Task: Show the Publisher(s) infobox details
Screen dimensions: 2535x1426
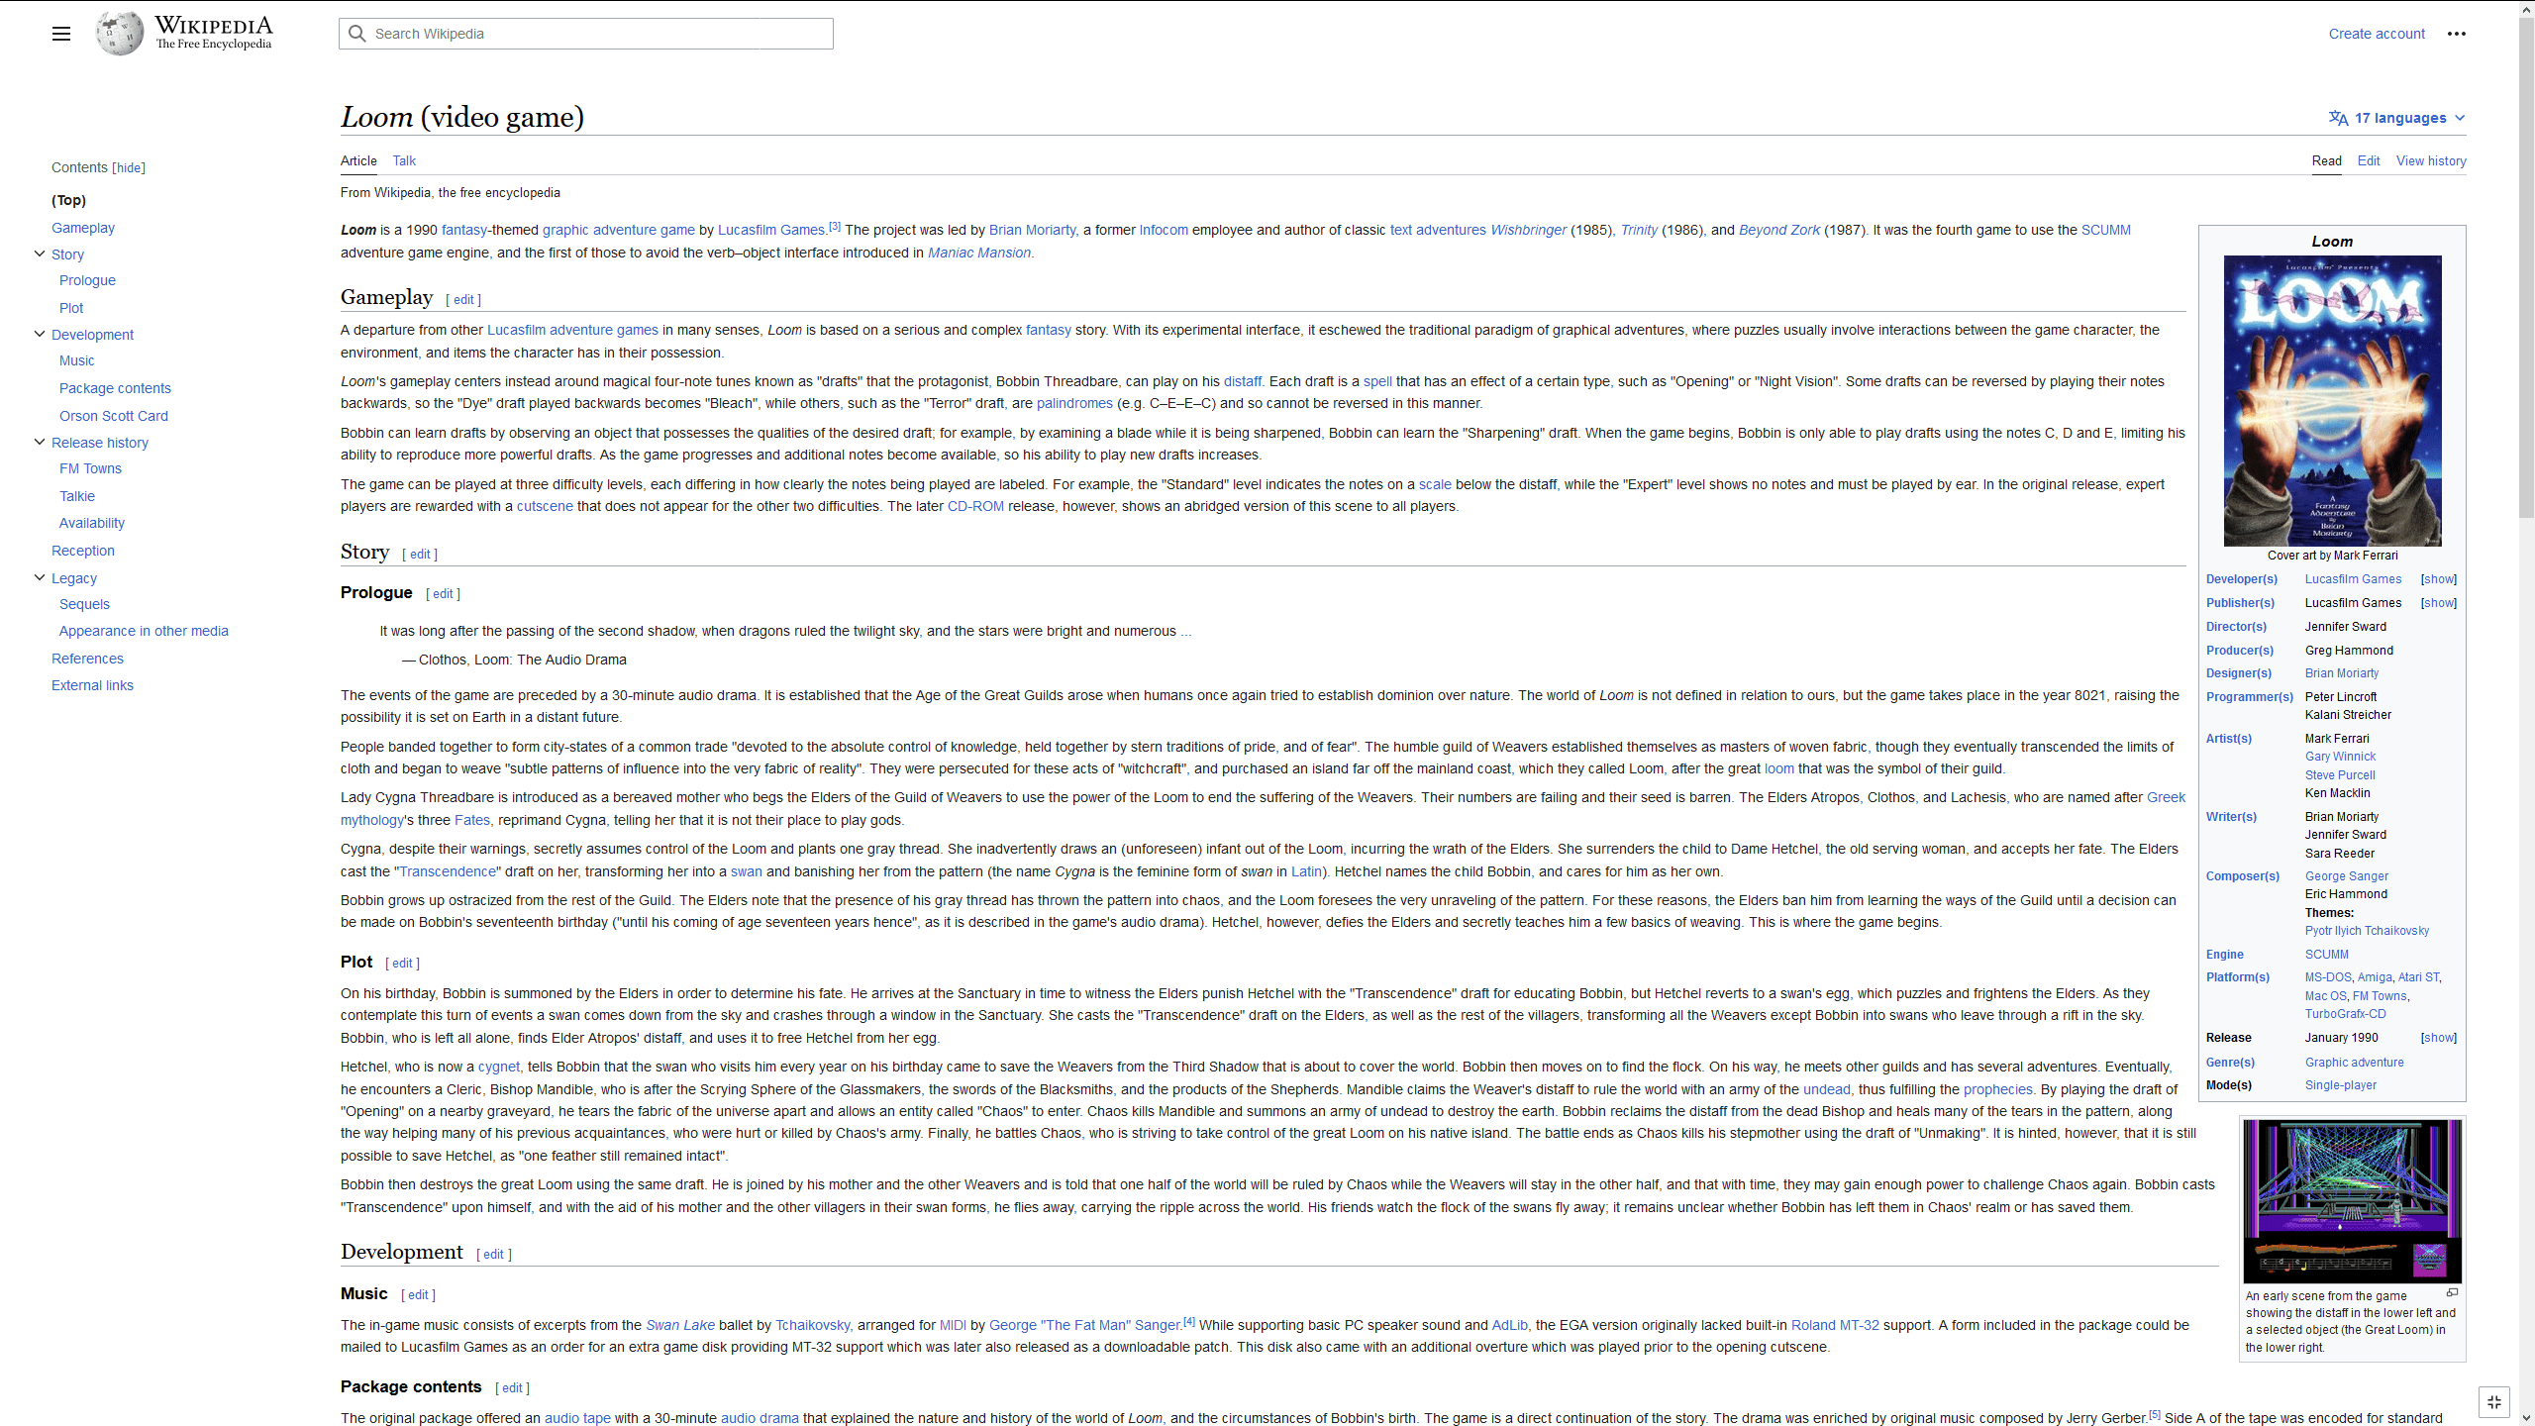Action: coord(2439,603)
